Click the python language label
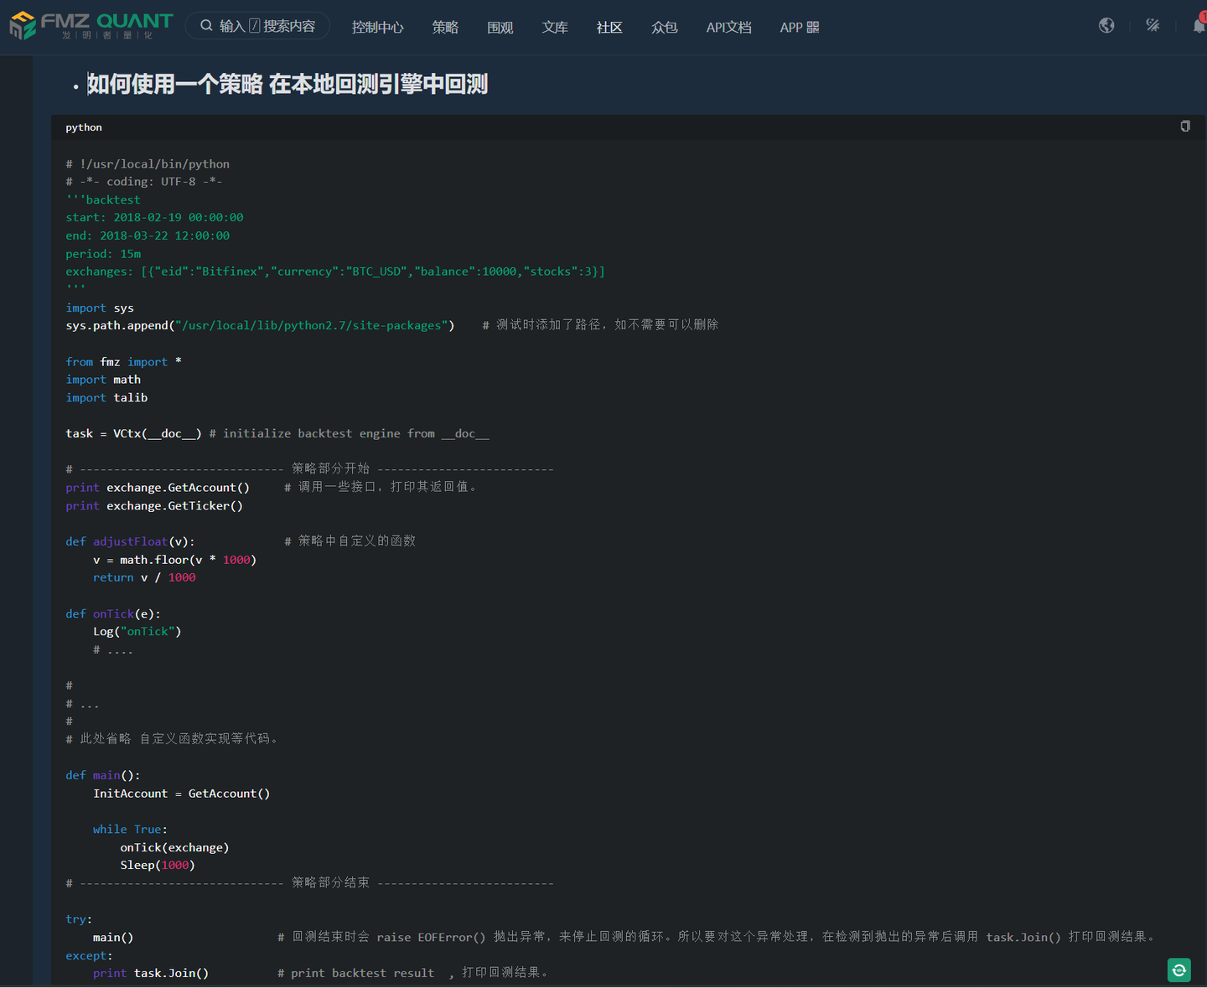This screenshot has height=988, width=1207. [x=84, y=127]
